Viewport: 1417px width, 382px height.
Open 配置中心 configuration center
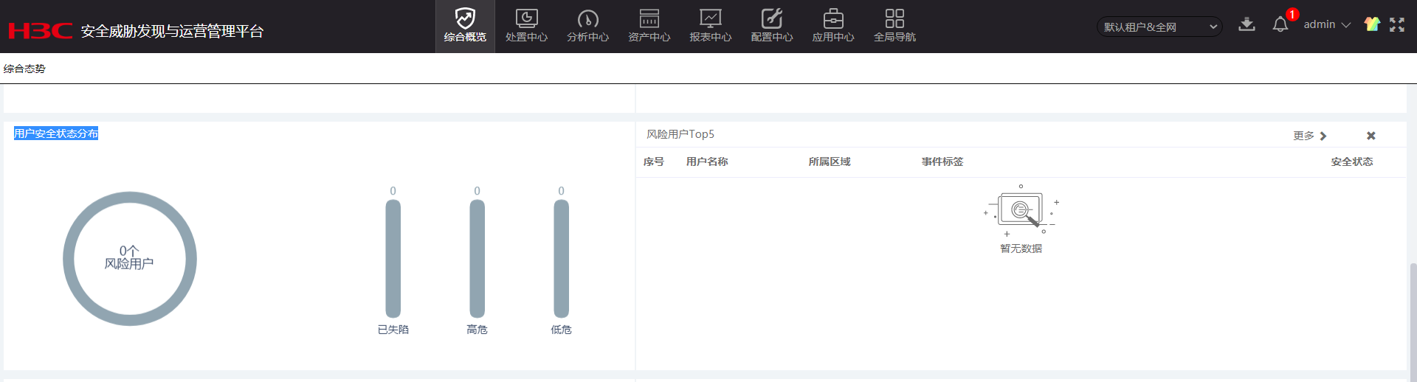pyautogui.click(x=771, y=27)
